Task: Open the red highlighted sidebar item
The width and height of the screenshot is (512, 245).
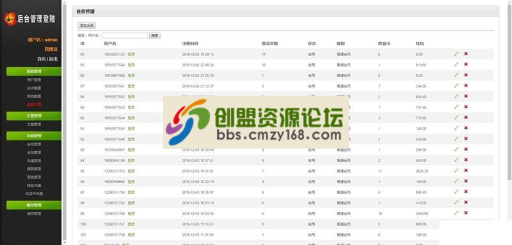Action: [x=34, y=105]
